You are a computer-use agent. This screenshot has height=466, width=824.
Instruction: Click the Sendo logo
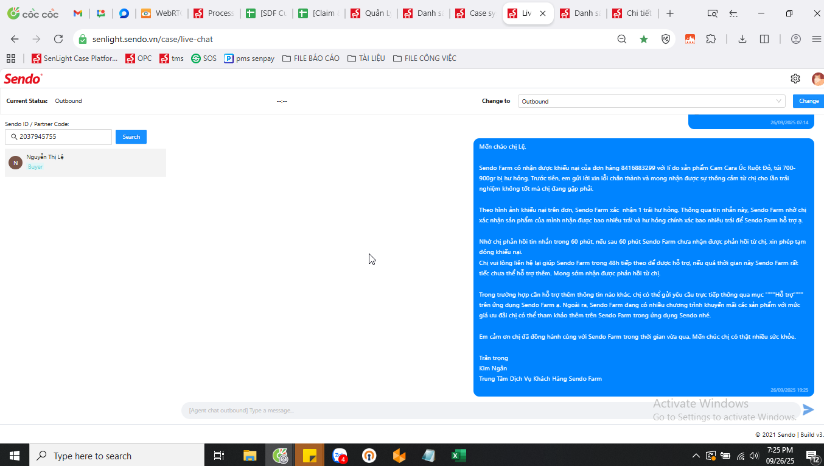click(x=23, y=79)
